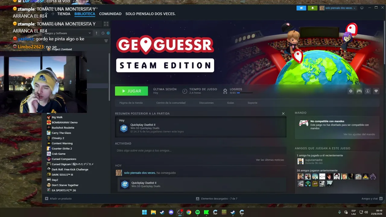
Task: Open Google Chrome from taskbar
Action: [189, 212]
